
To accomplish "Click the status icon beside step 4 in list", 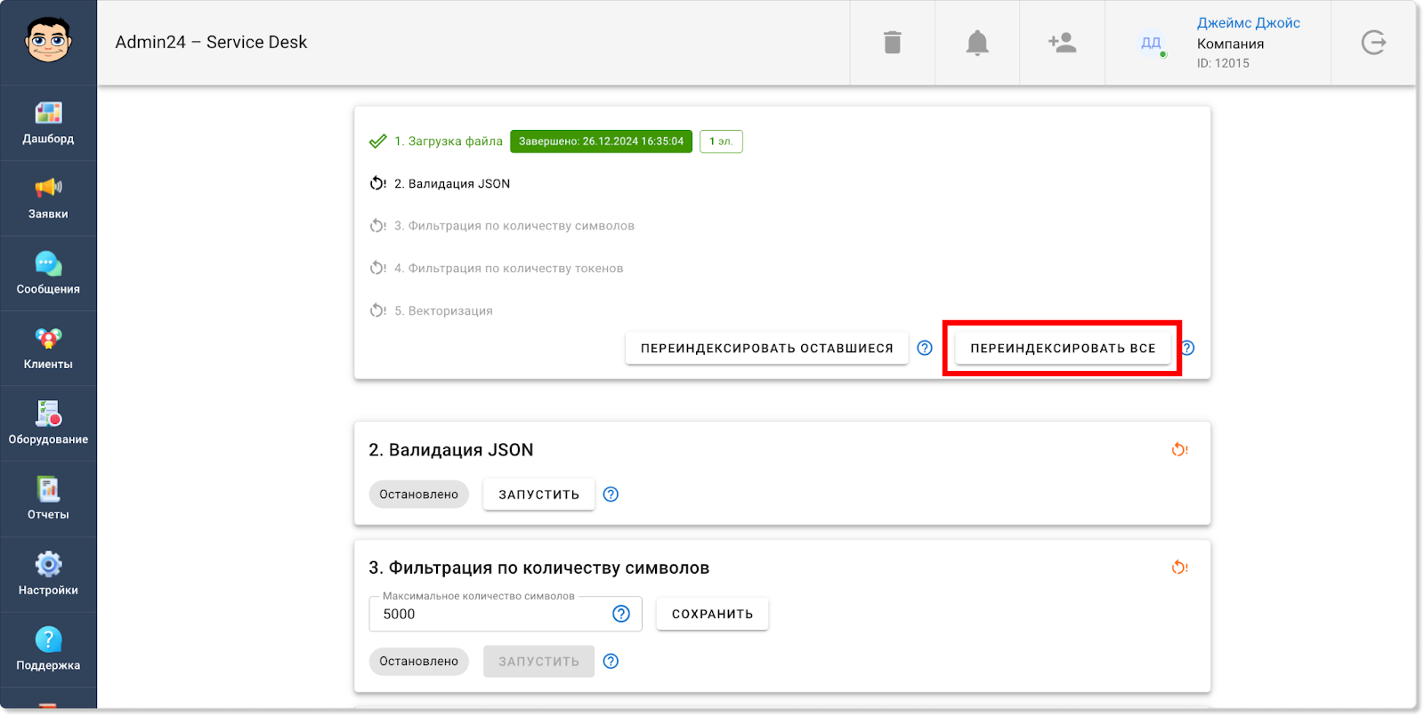I will pyautogui.click(x=378, y=269).
